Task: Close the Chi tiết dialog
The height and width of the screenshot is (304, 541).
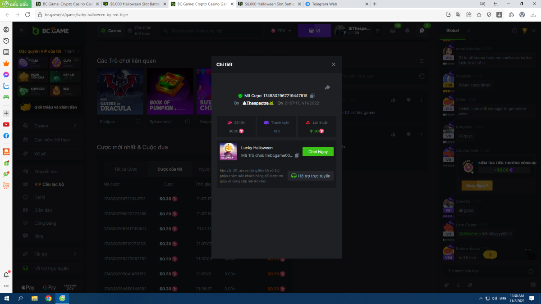Action: (x=334, y=64)
